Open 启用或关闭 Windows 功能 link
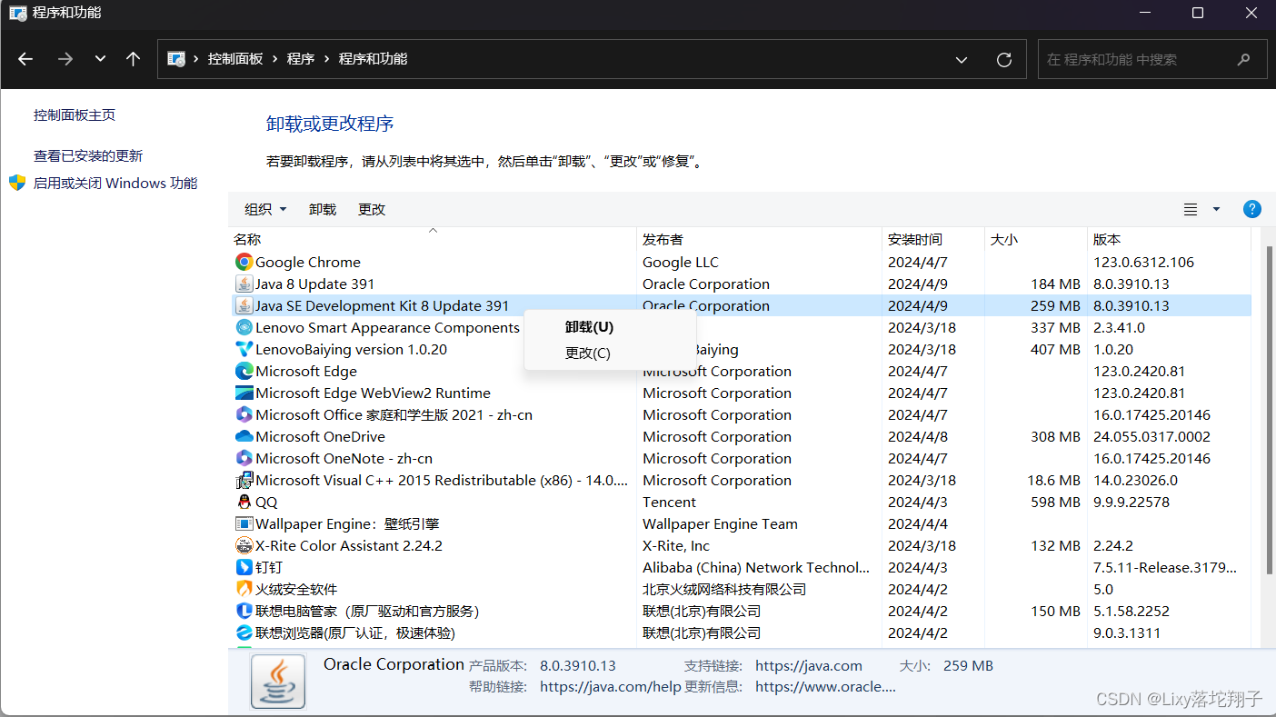Viewport: 1276px width, 717px height. click(115, 184)
